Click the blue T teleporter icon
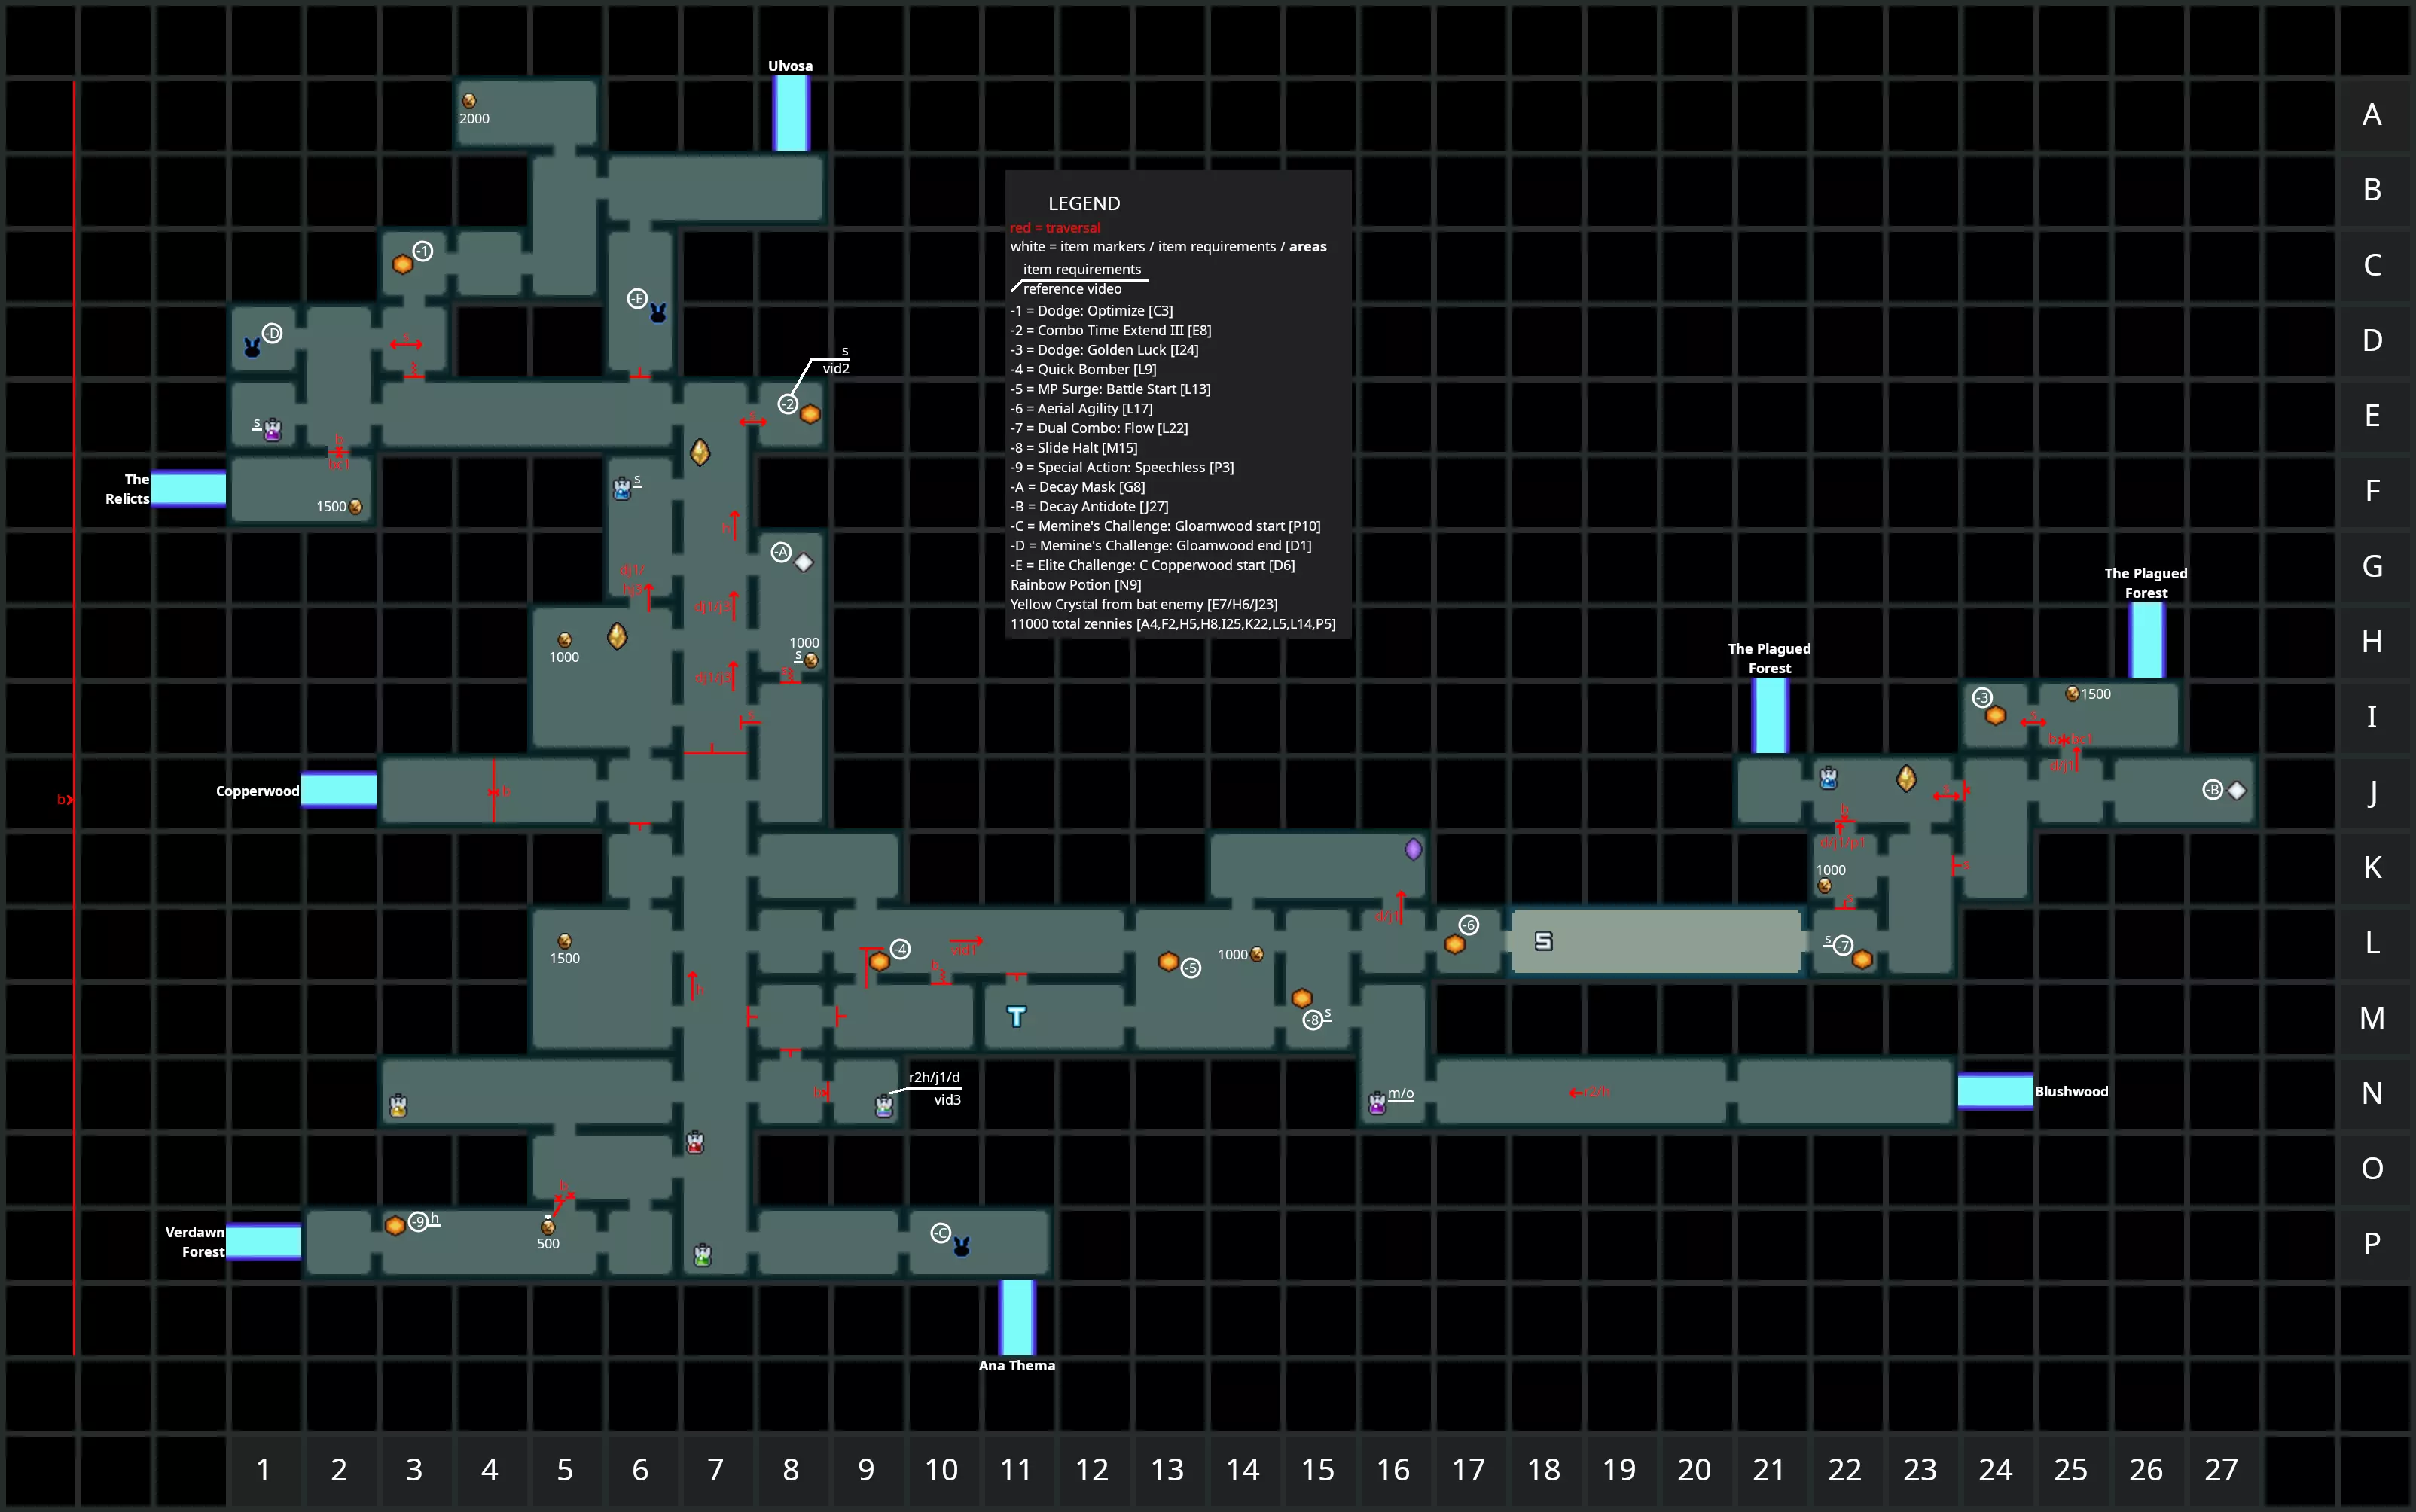The height and width of the screenshot is (1512, 2416). (x=1016, y=1017)
